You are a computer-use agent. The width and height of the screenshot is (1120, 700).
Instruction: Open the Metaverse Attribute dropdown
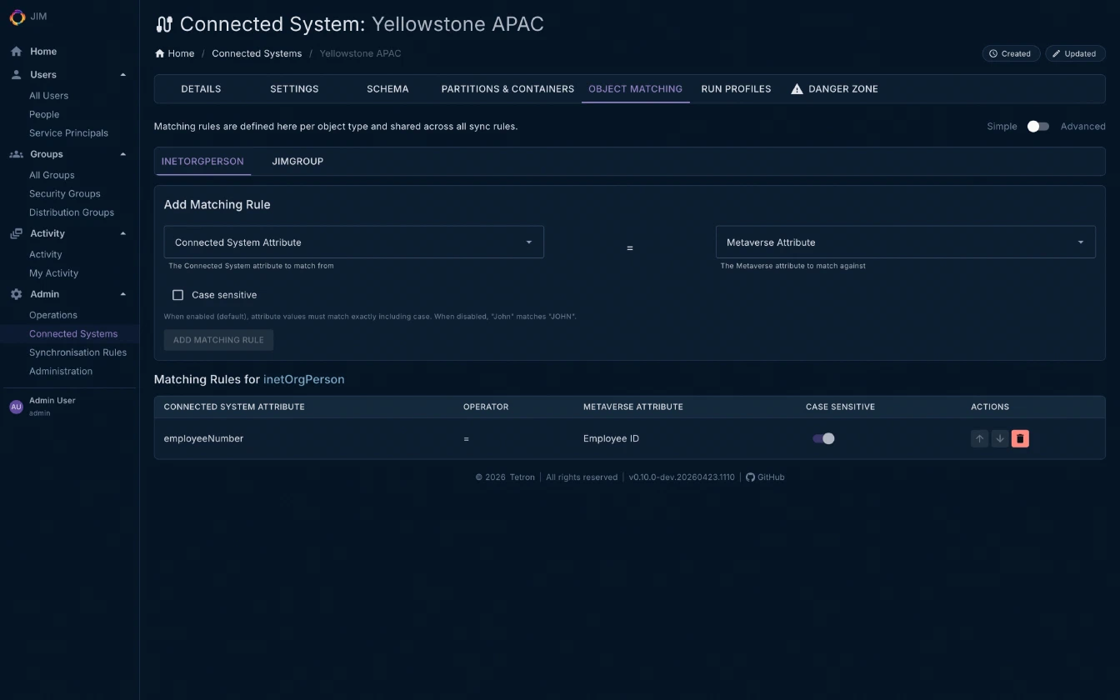coord(905,242)
